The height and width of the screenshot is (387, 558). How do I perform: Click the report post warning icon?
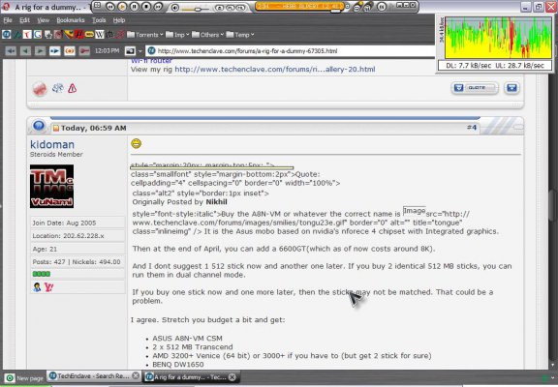pos(73,88)
